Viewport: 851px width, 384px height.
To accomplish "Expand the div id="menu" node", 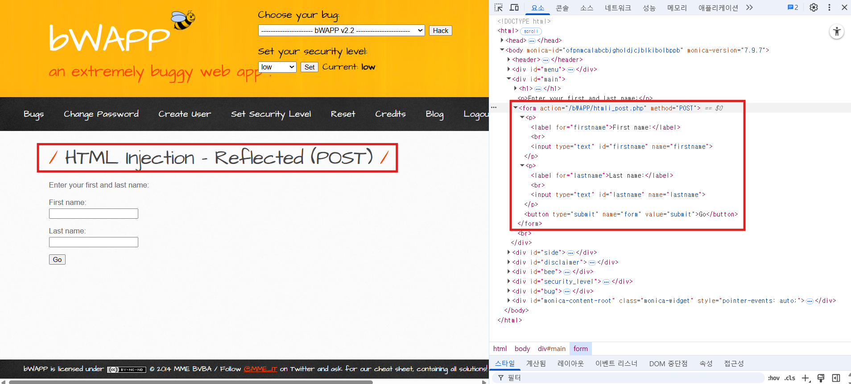I will click(x=509, y=69).
